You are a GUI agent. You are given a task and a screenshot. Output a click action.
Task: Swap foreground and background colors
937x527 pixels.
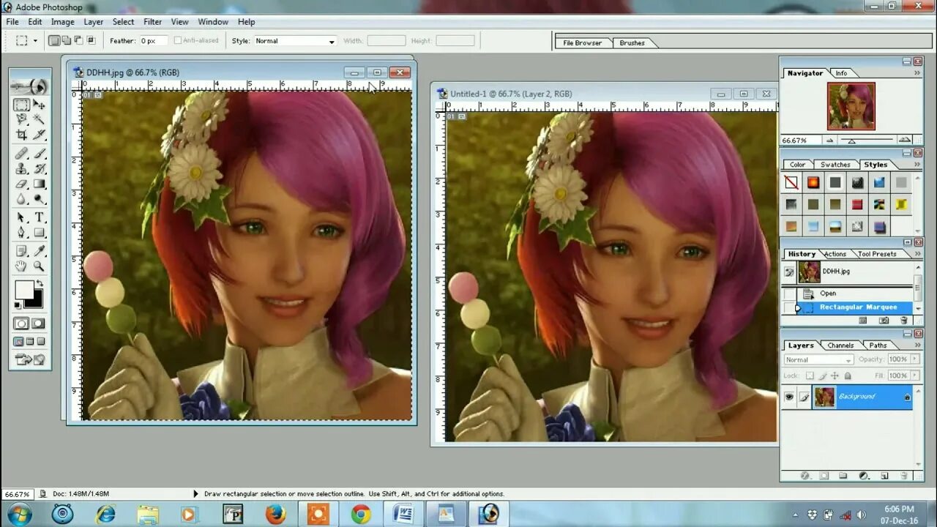coord(40,283)
